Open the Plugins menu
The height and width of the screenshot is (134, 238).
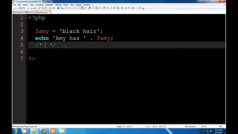pyautogui.click(x=78, y=5)
